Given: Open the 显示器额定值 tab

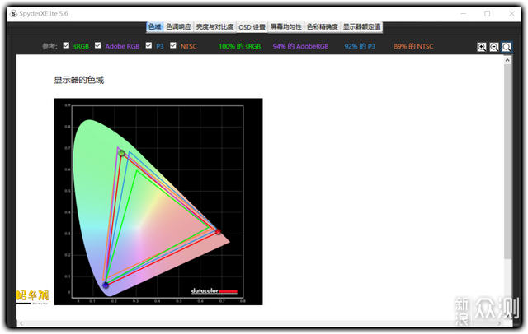Looking at the screenshot, I should (361, 27).
